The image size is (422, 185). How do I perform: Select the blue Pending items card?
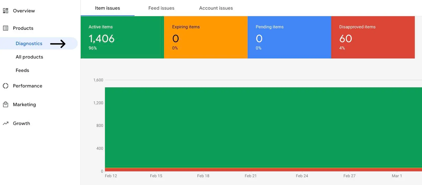289,37
